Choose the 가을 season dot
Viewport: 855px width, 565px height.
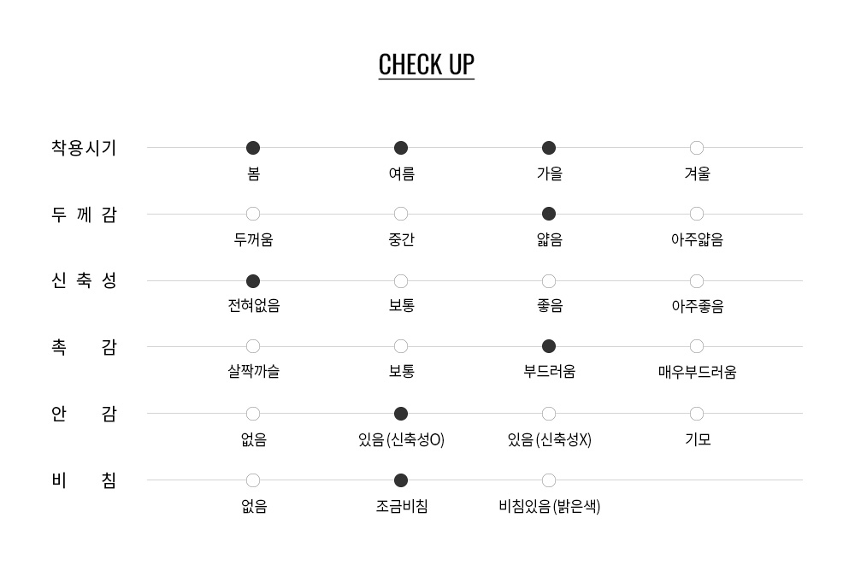549,148
